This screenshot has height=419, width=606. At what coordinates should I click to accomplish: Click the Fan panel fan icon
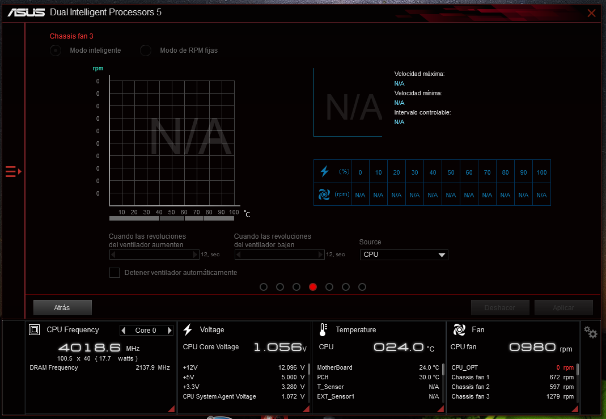point(459,330)
